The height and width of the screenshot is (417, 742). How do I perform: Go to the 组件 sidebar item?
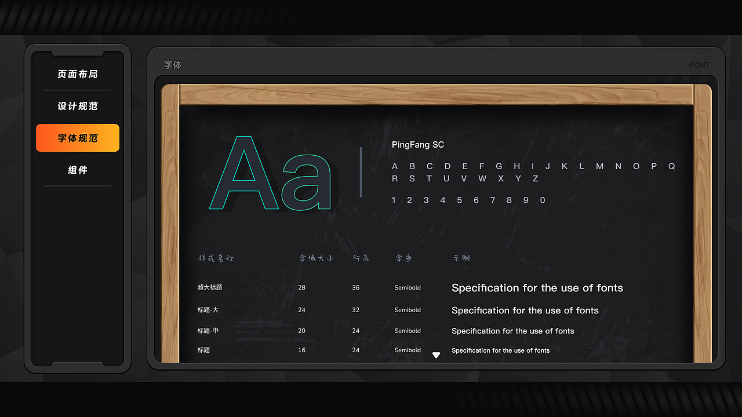click(x=78, y=170)
